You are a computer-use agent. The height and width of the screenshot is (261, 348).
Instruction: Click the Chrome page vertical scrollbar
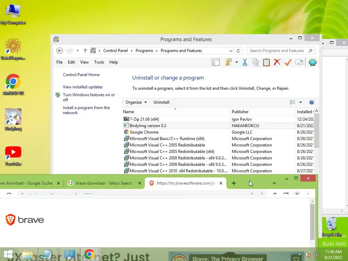point(312,222)
